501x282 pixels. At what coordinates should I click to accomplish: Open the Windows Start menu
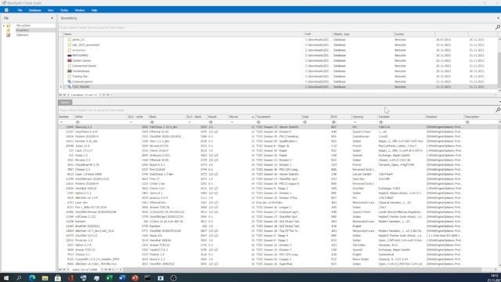(x=6, y=278)
